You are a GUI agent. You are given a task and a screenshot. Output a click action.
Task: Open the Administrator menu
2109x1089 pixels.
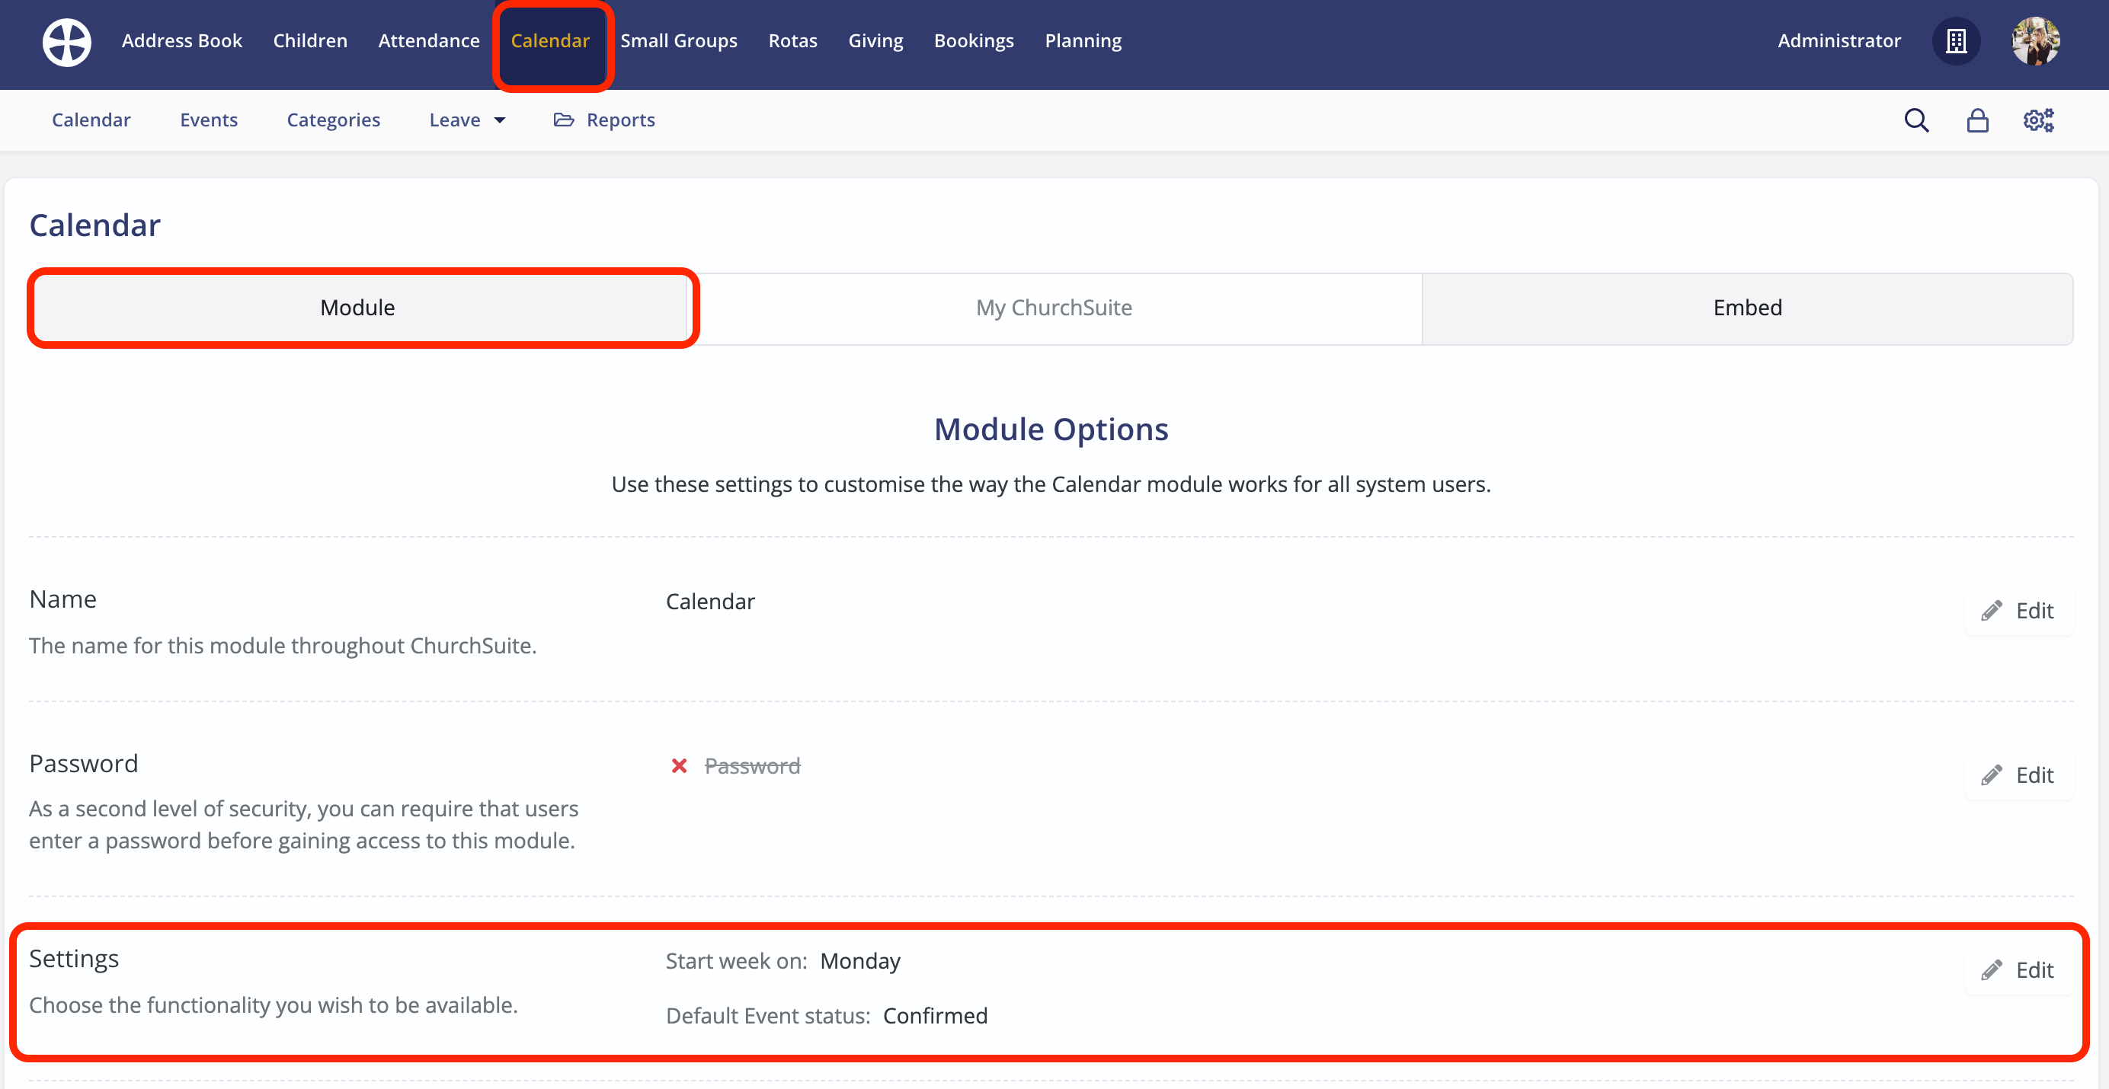(x=1839, y=41)
